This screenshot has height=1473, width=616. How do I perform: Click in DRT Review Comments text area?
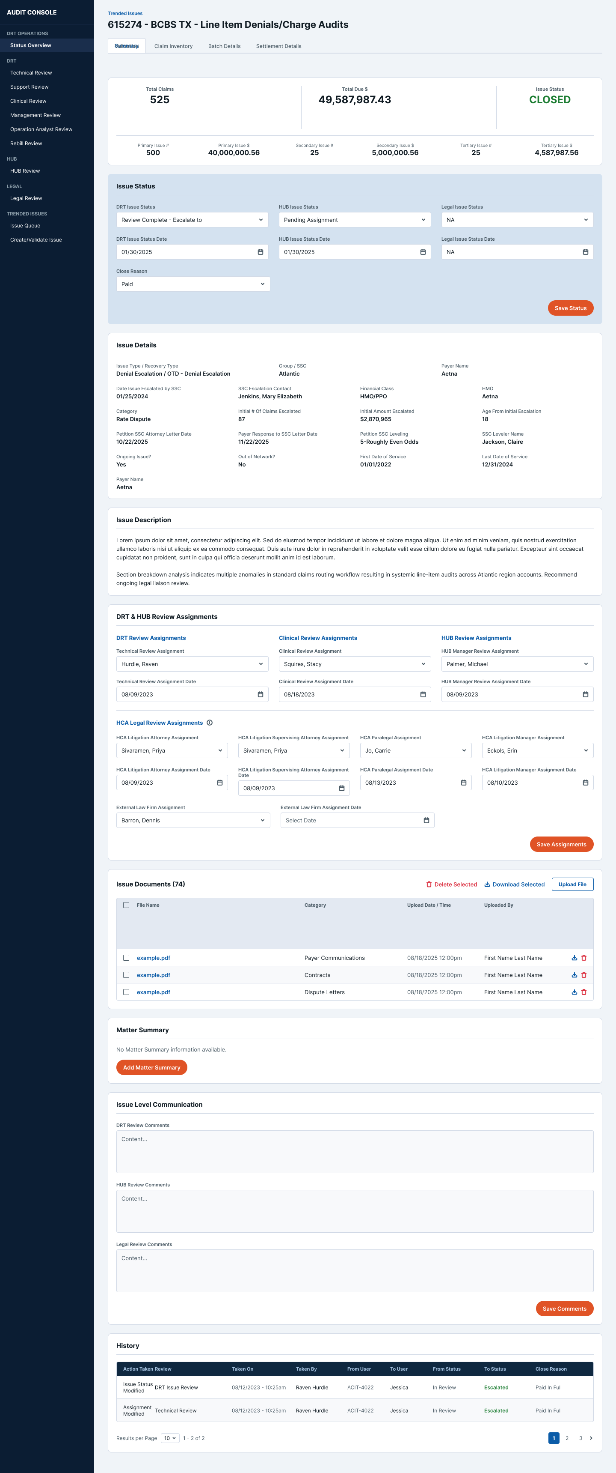click(x=355, y=1152)
